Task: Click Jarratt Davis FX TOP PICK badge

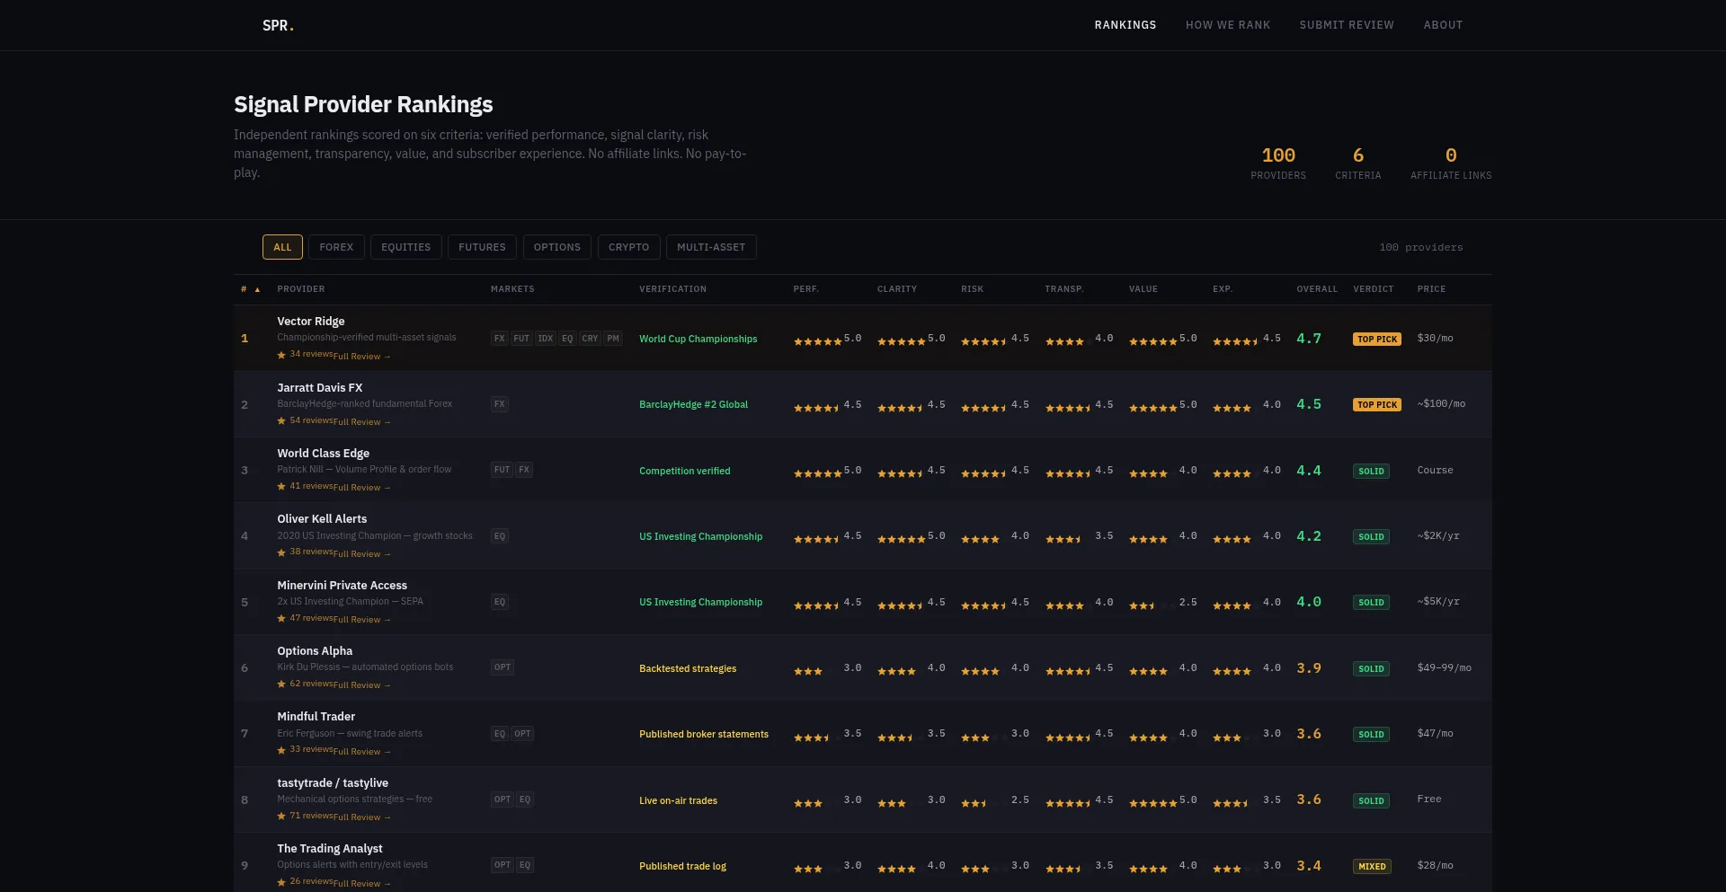Action: click(1377, 404)
